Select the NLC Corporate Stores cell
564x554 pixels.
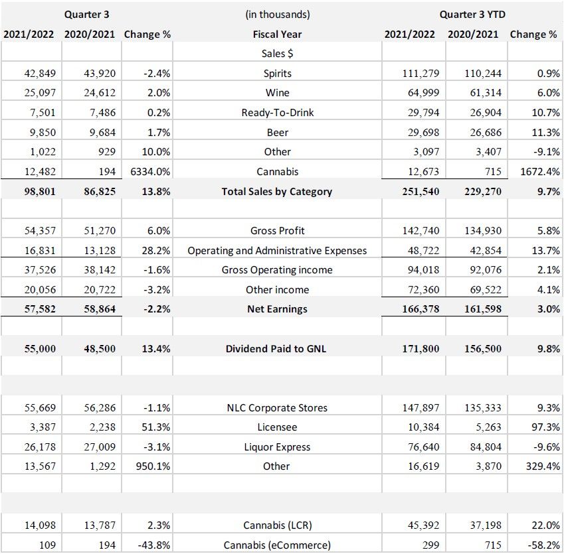[277, 407]
